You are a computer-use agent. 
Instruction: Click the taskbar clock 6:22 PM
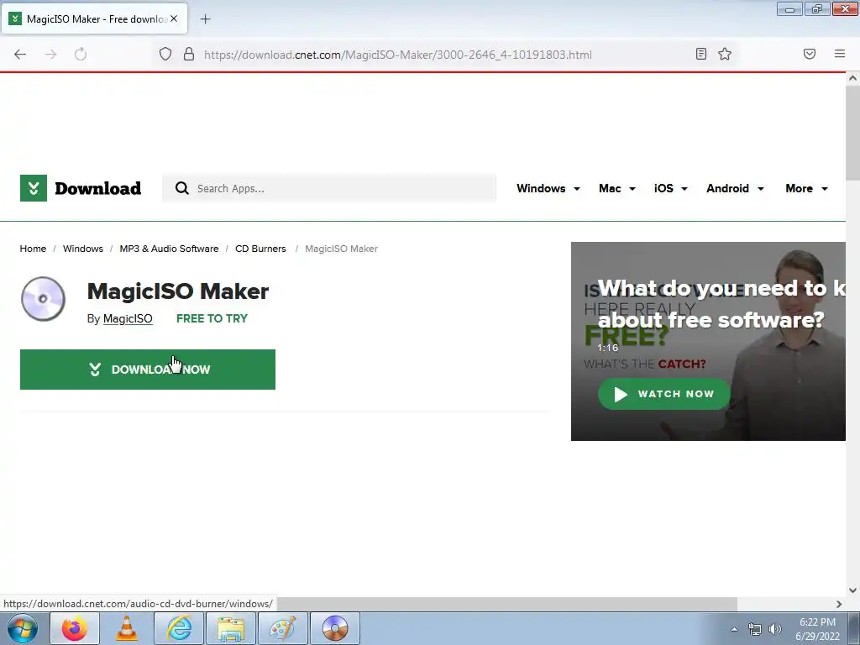click(x=817, y=622)
